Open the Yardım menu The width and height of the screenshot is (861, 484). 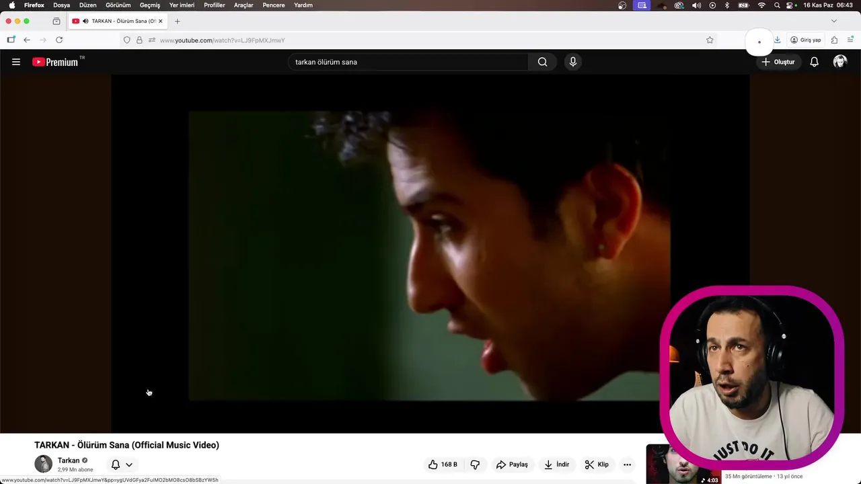point(303,5)
